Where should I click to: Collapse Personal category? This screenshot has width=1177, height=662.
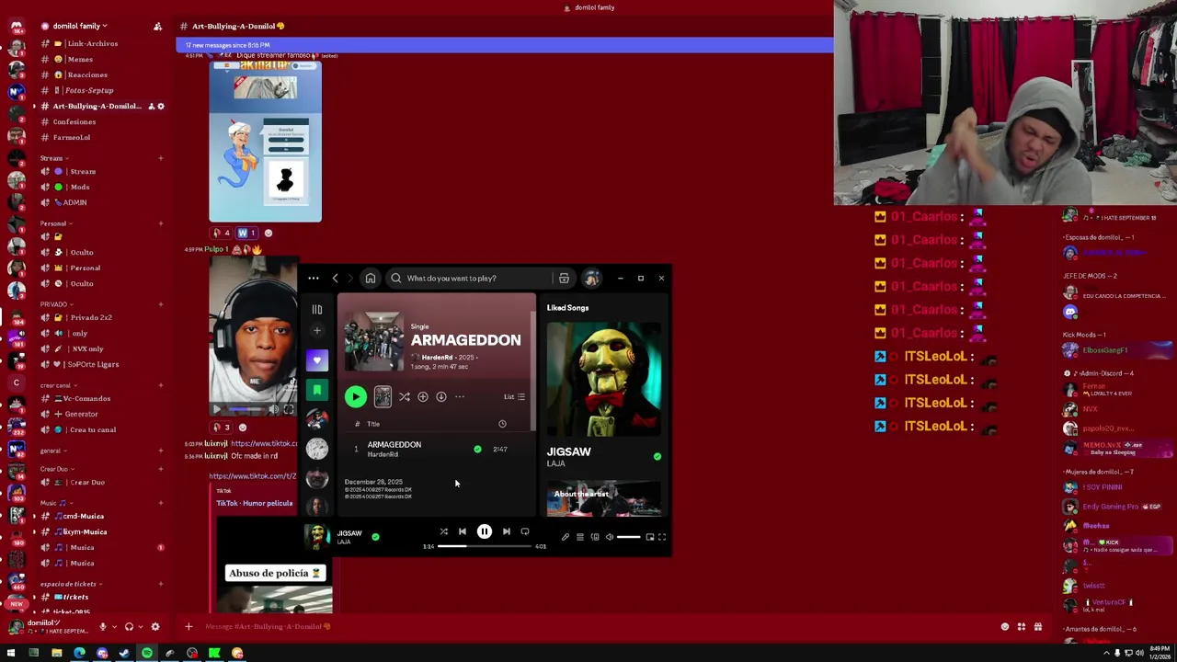(56, 223)
